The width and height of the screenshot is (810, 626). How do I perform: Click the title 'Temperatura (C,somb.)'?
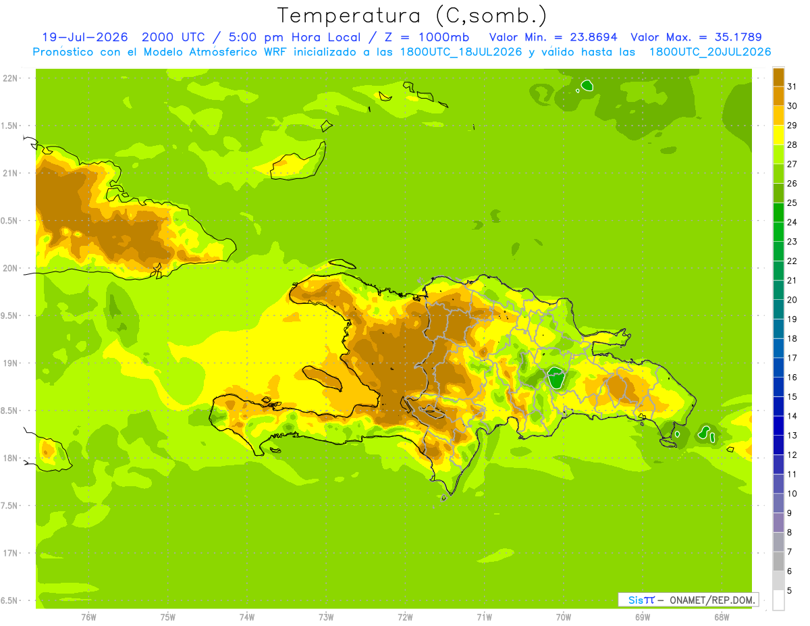[412, 16]
